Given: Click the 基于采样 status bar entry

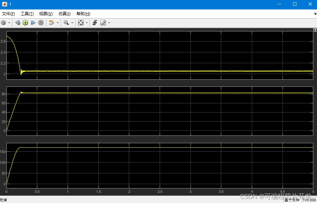Looking at the screenshot, I should point(292,200).
